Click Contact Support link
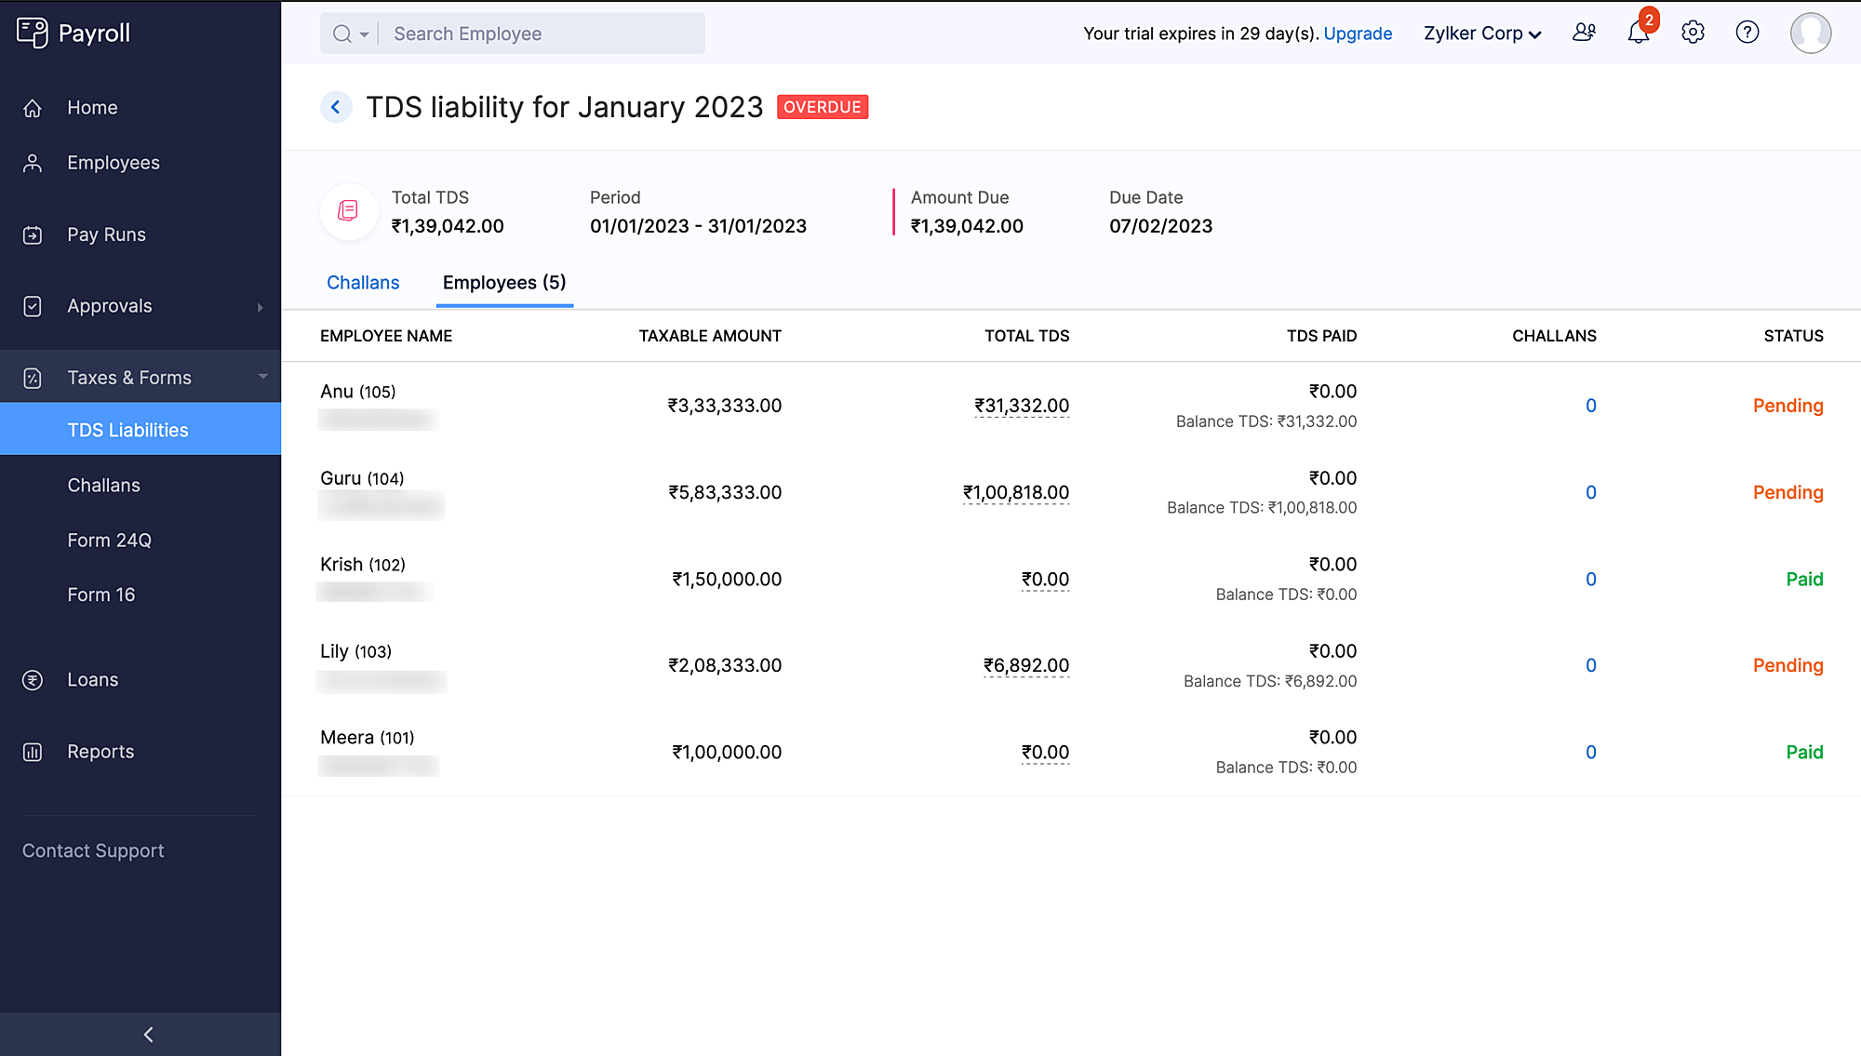The width and height of the screenshot is (1861, 1056). pyautogui.click(x=93, y=850)
